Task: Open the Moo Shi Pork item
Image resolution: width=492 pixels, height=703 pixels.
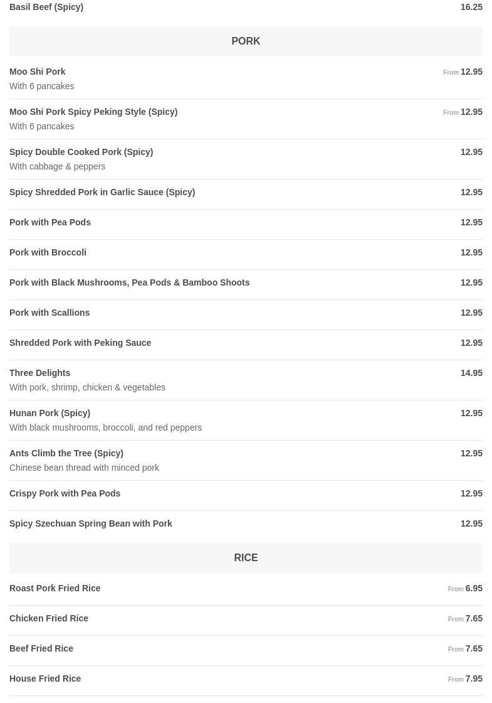Action: (38, 72)
